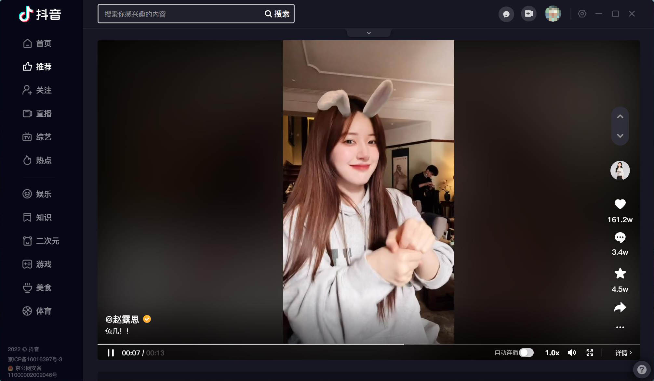This screenshot has height=381, width=654.
Task: Open the settings hexagon icon
Action: (x=582, y=14)
